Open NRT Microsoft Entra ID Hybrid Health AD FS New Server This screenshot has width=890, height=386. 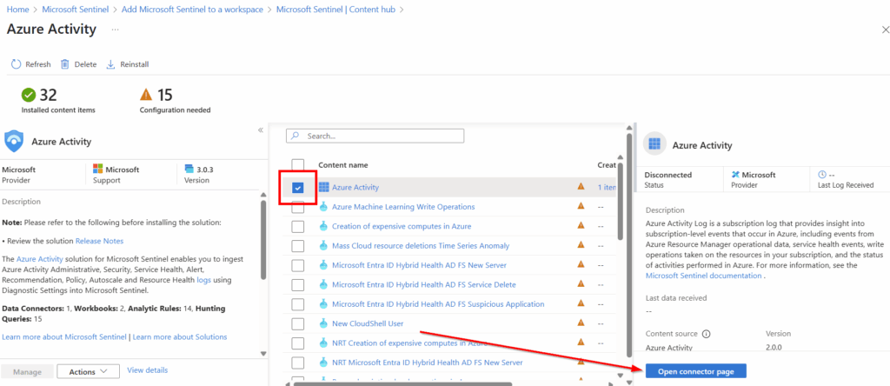pyautogui.click(x=428, y=363)
